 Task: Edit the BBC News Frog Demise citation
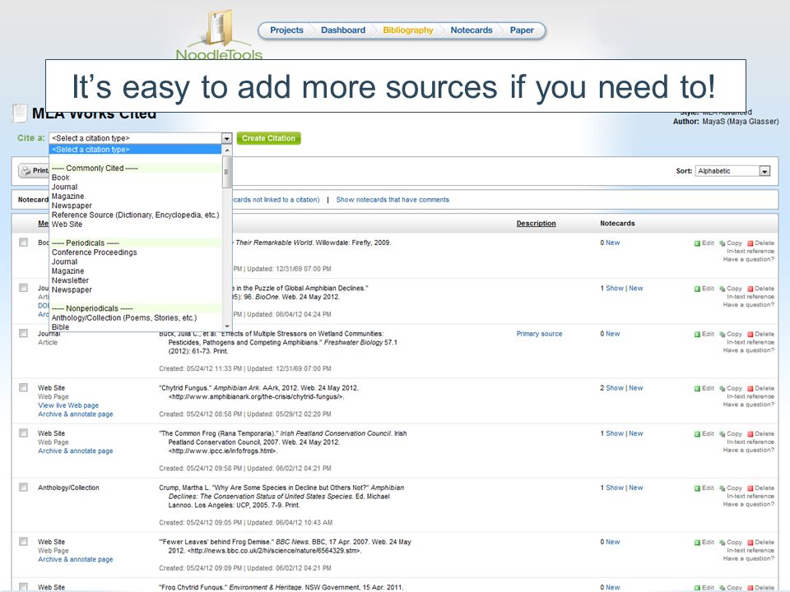(704, 543)
